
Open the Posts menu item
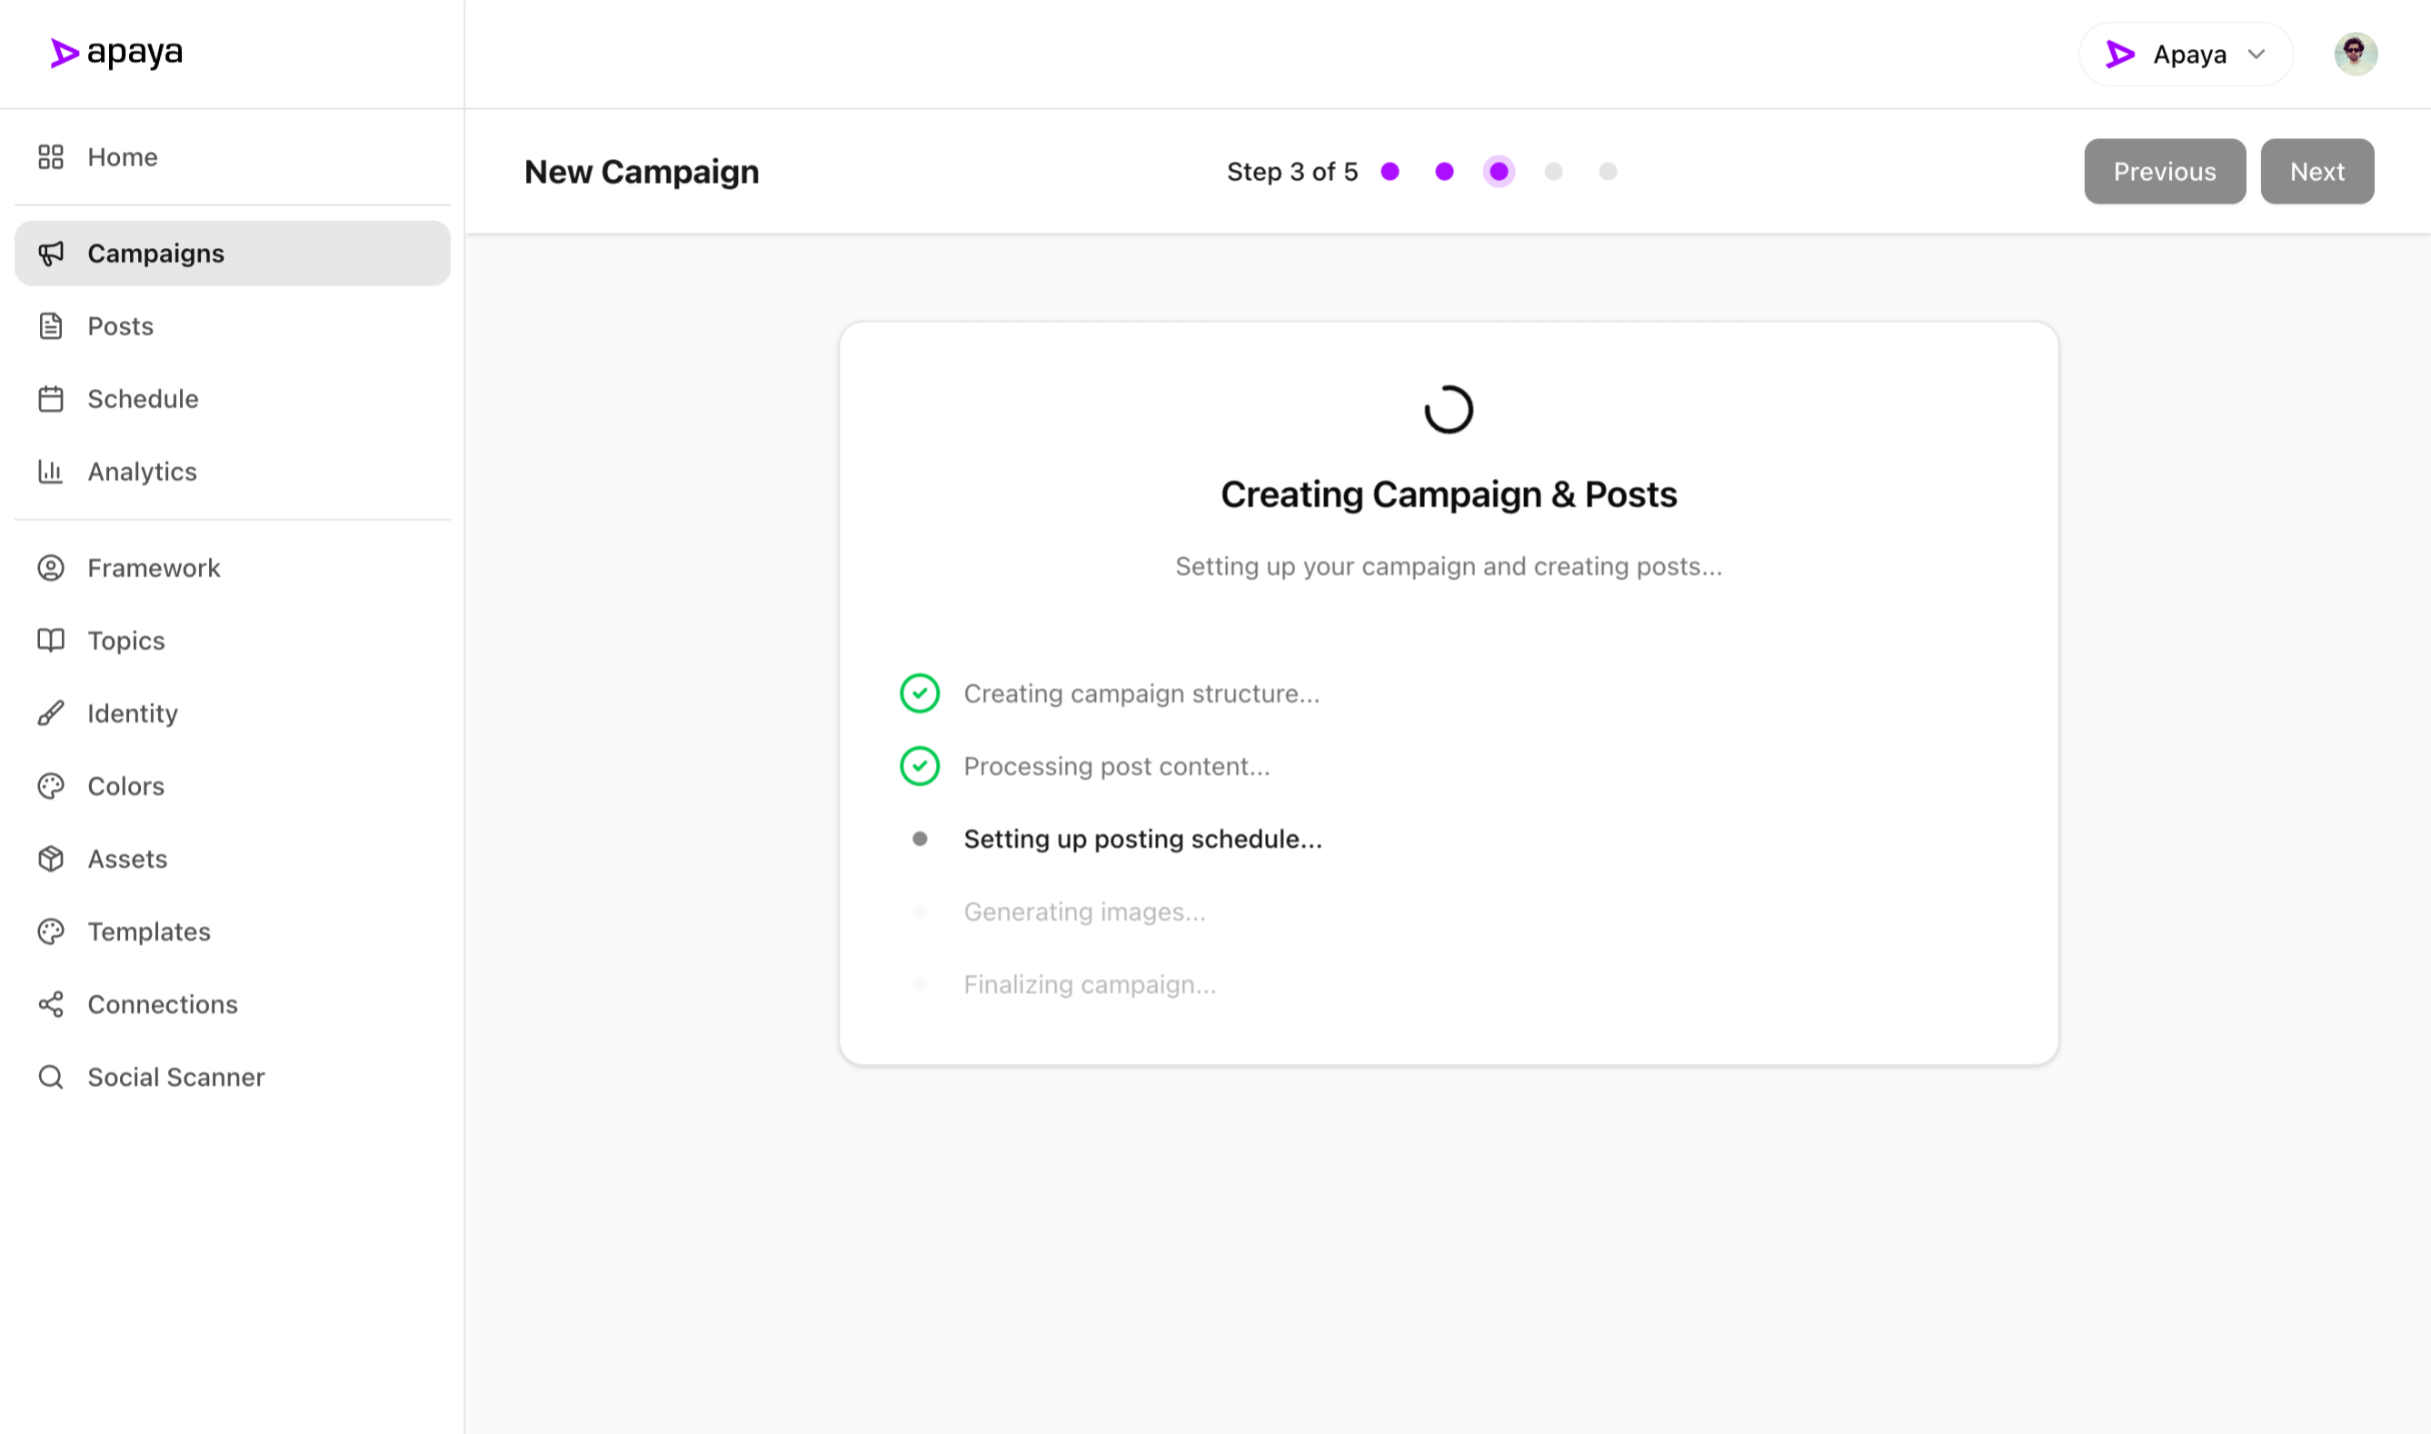pyautogui.click(x=121, y=326)
